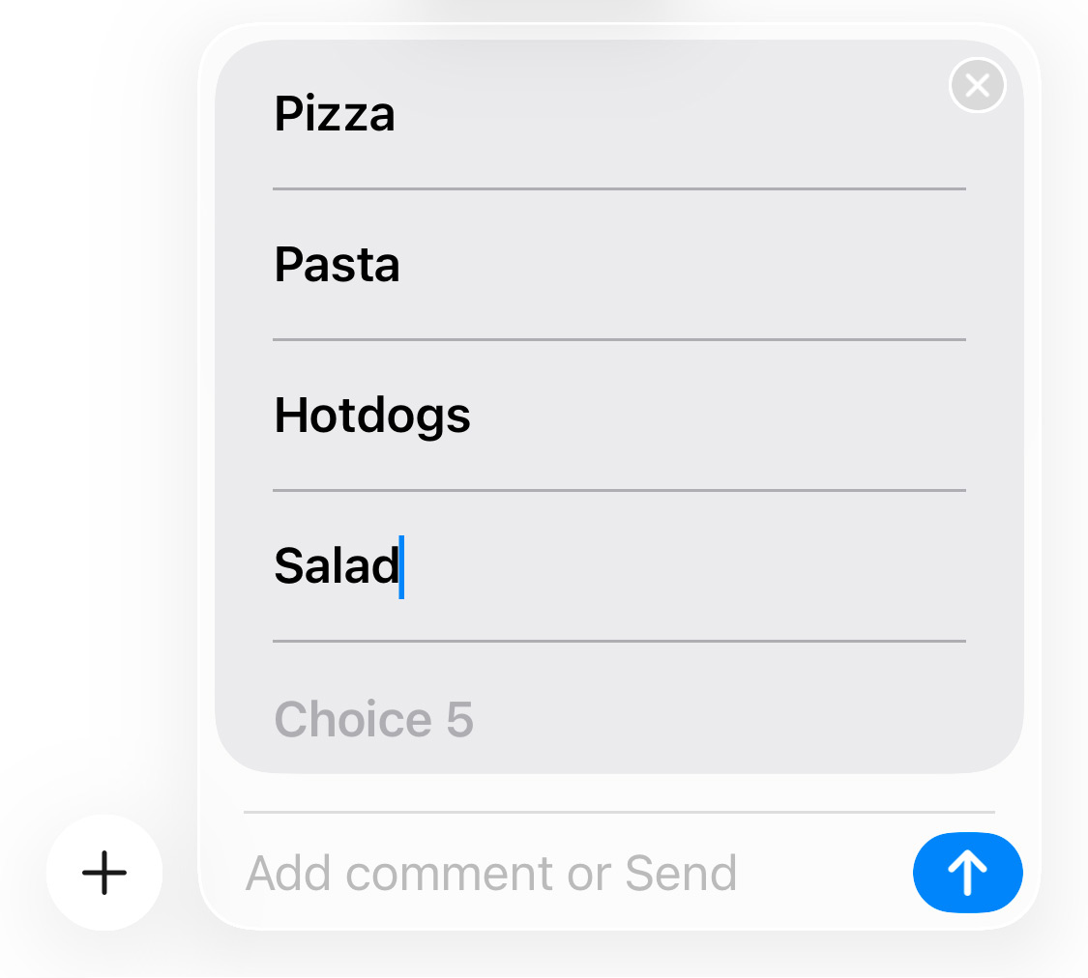Select the Hotdogs choice field
This screenshot has width=1088, height=978.
[x=619, y=416]
